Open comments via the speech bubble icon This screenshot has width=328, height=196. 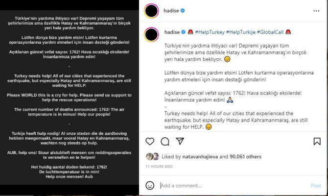(x=165, y=141)
